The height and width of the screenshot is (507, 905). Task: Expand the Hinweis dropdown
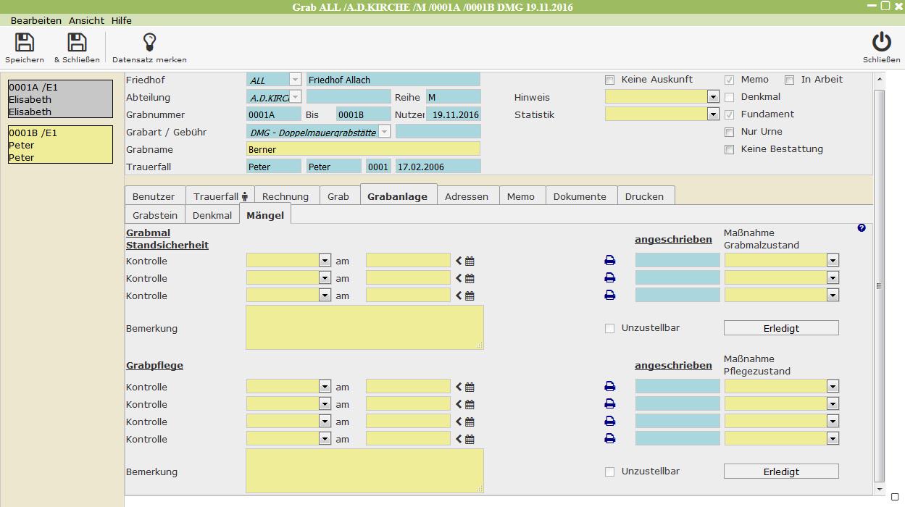click(x=713, y=97)
